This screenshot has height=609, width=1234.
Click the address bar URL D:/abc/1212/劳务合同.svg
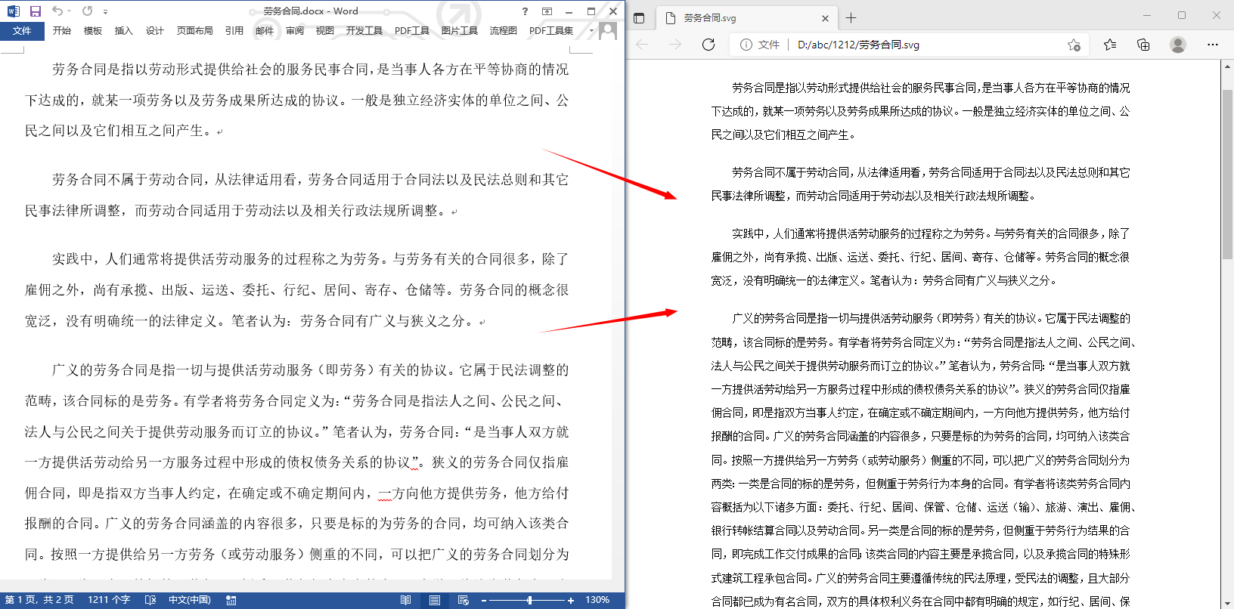(x=858, y=45)
